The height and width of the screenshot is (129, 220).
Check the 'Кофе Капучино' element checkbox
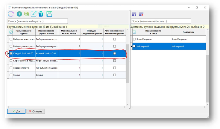[x=134, y=39]
